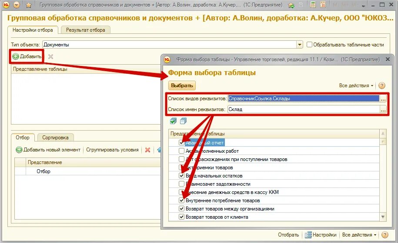
Task: Click the yellow star favorites icon
Action: click(29, 5)
